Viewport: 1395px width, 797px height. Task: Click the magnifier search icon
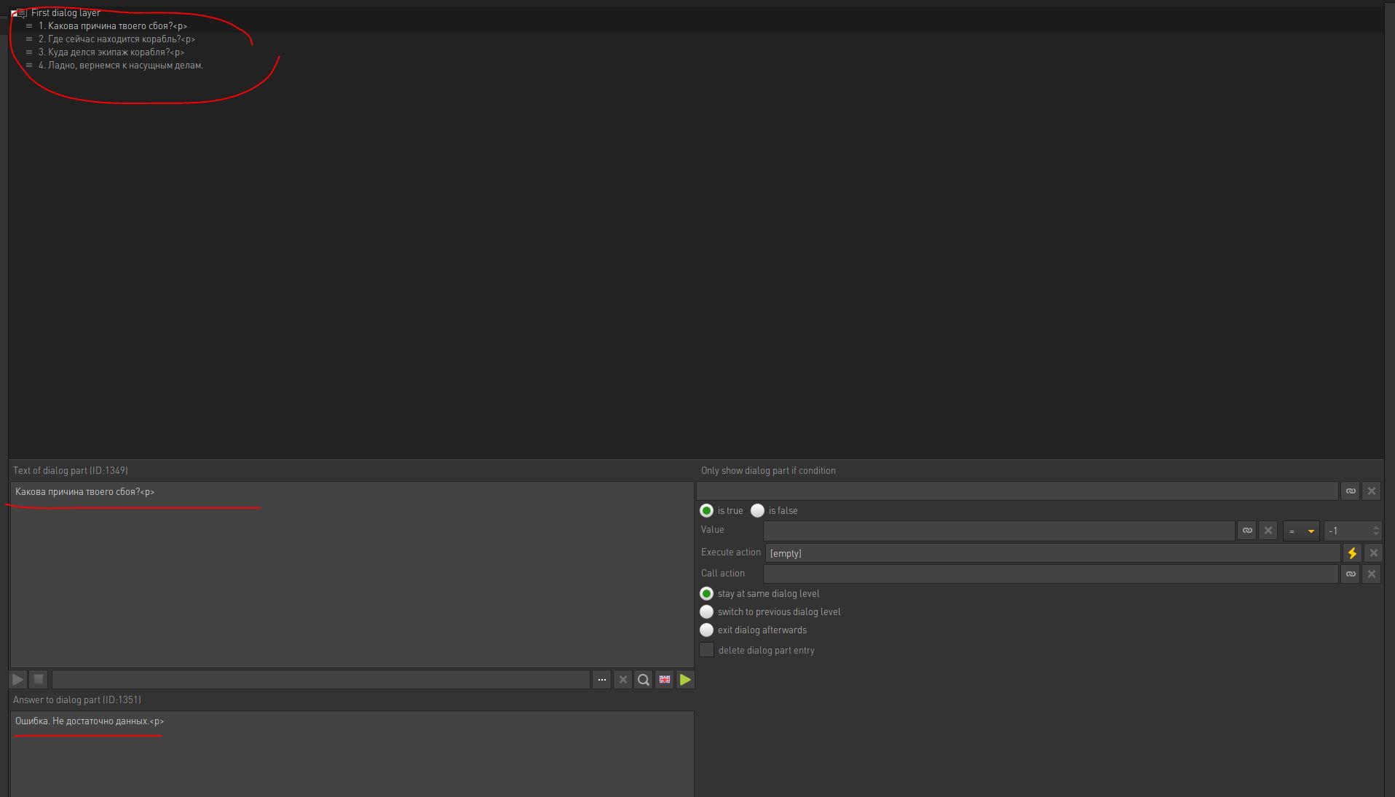644,680
